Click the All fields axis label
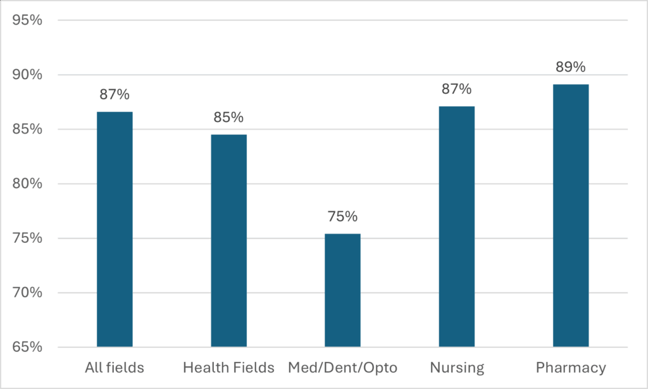 click(115, 367)
